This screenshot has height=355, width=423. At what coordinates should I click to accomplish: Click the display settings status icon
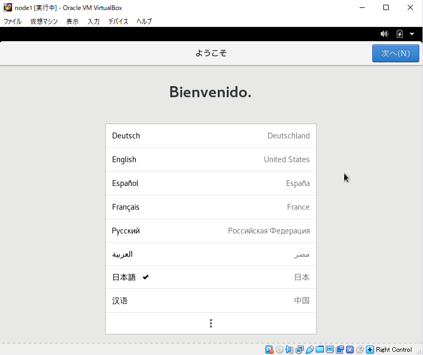point(329,350)
